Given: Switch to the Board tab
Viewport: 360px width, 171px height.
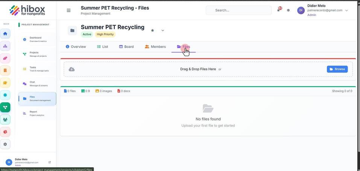Looking at the screenshot, I should point(126,47).
